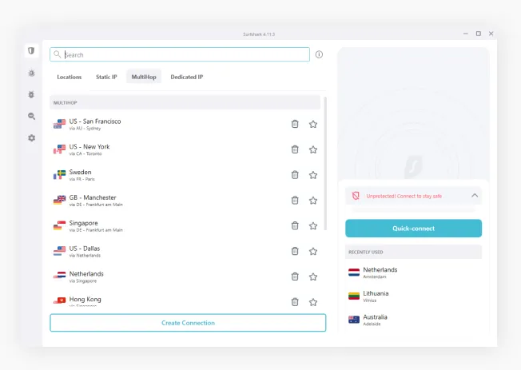The width and height of the screenshot is (521, 370).
Task: Open the Search magnifier icon in sidebar
Action: tap(31, 116)
